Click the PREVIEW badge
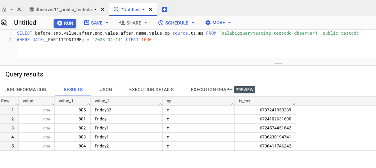The width and height of the screenshot is (376, 168). pyautogui.click(x=245, y=90)
